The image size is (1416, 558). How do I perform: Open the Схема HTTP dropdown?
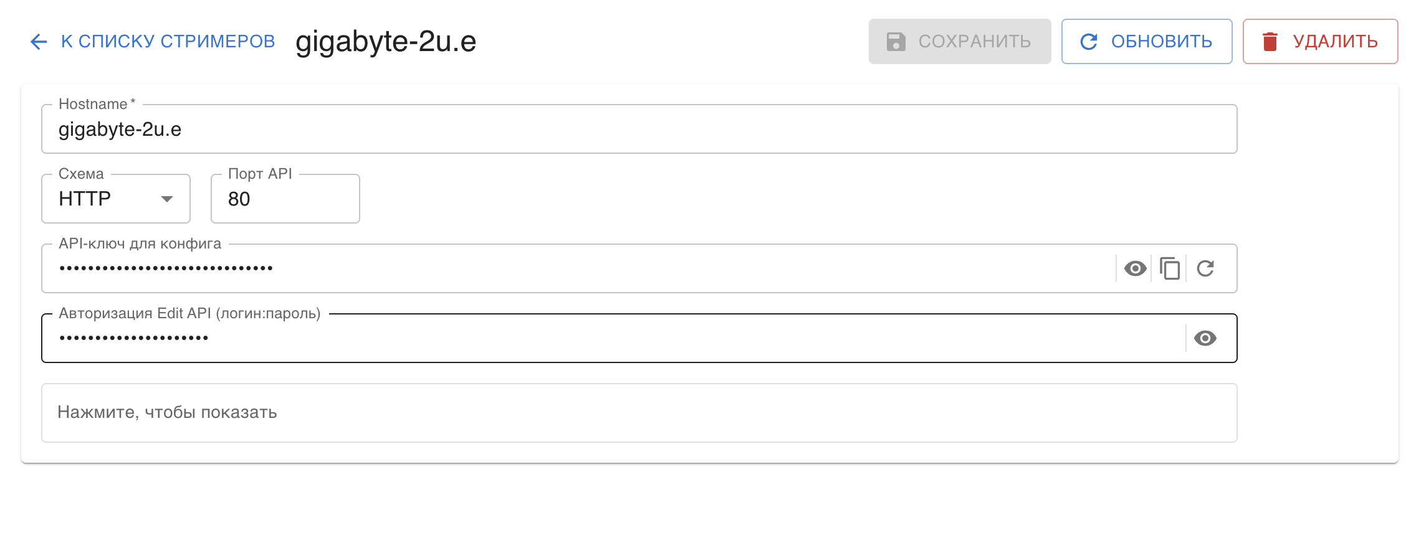115,199
